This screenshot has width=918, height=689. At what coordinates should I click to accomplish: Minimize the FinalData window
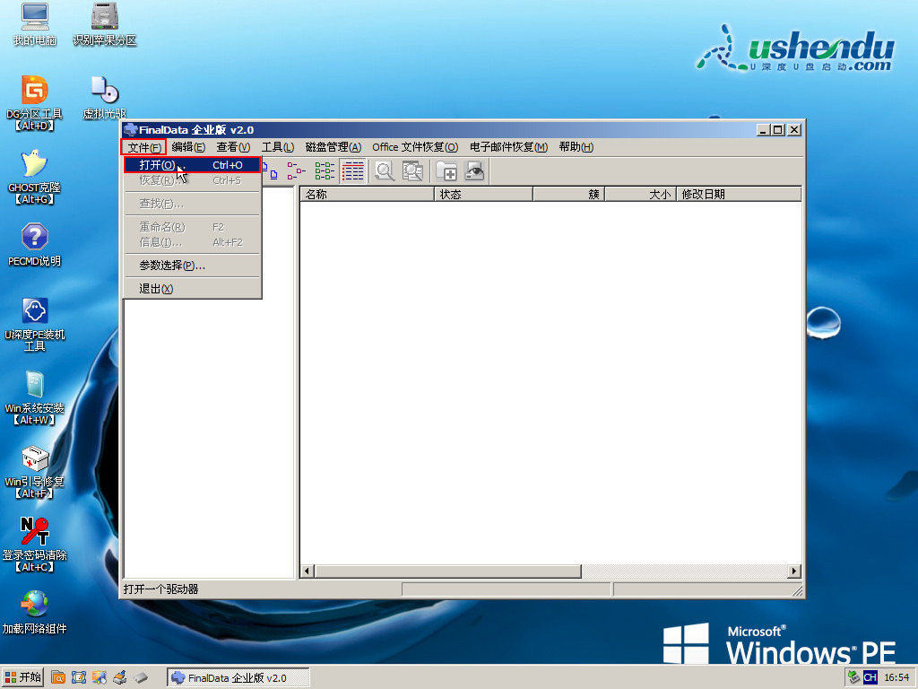tap(762, 129)
